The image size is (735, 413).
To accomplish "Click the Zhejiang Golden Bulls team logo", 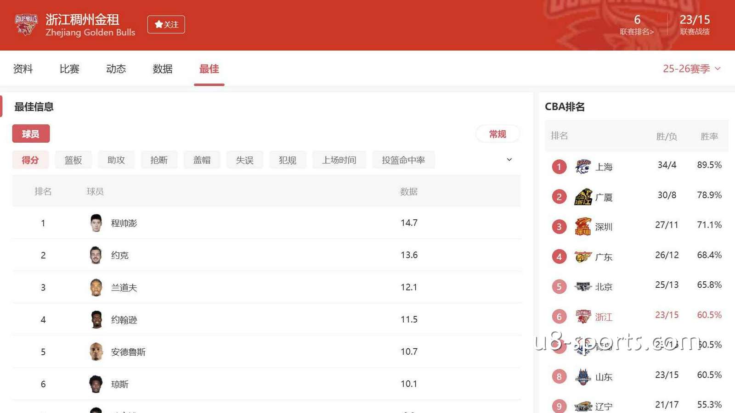I will pyautogui.click(x=26, y=25).
